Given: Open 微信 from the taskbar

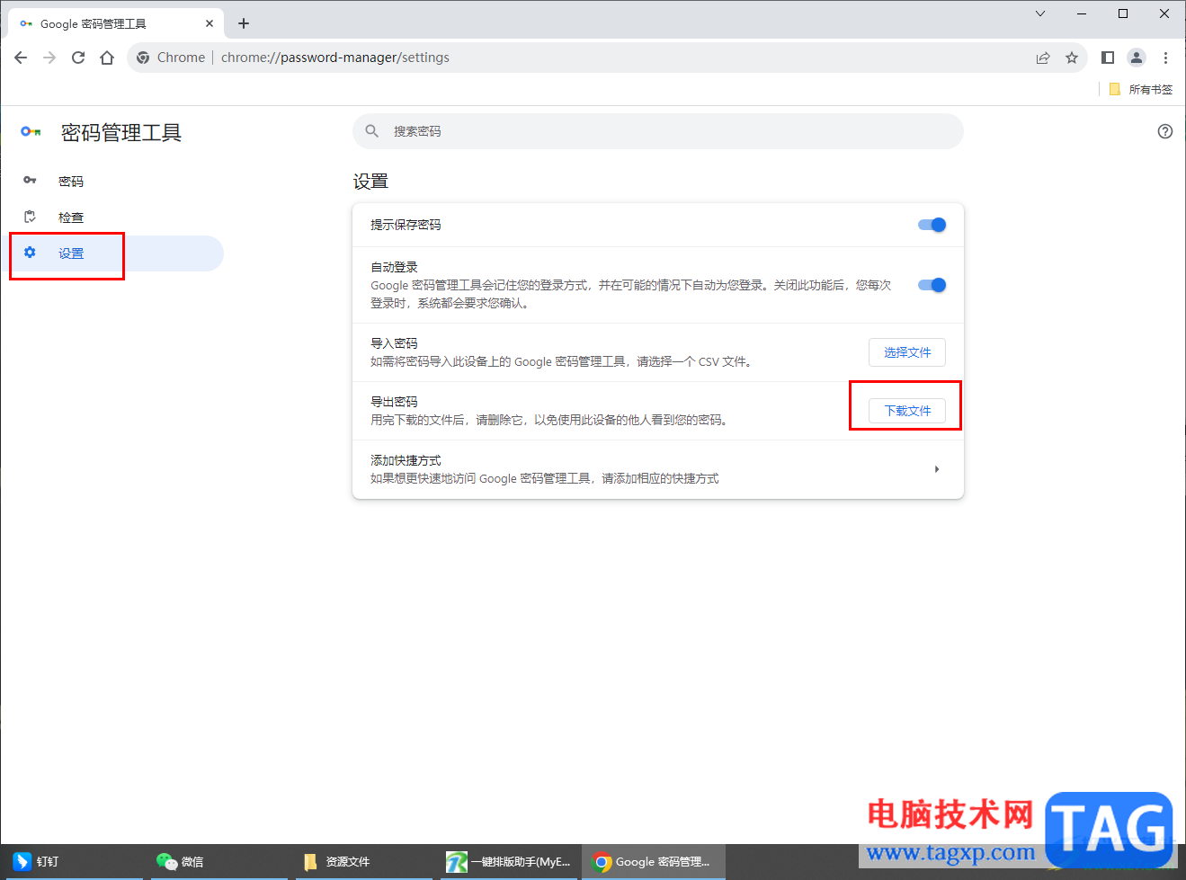Looking at the screenshot, I should 220,861.
